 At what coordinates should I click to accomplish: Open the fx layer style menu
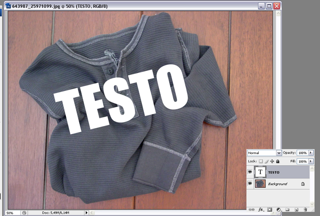(261, 210)
